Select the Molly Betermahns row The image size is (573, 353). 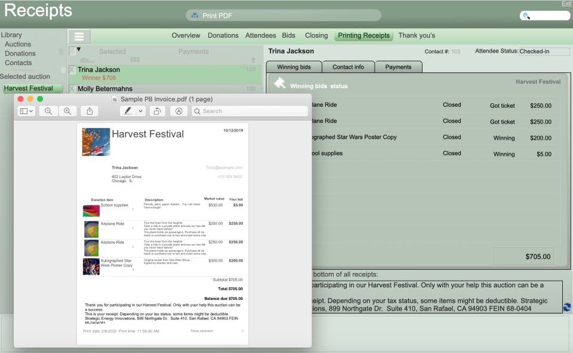[x=165, y=88]
